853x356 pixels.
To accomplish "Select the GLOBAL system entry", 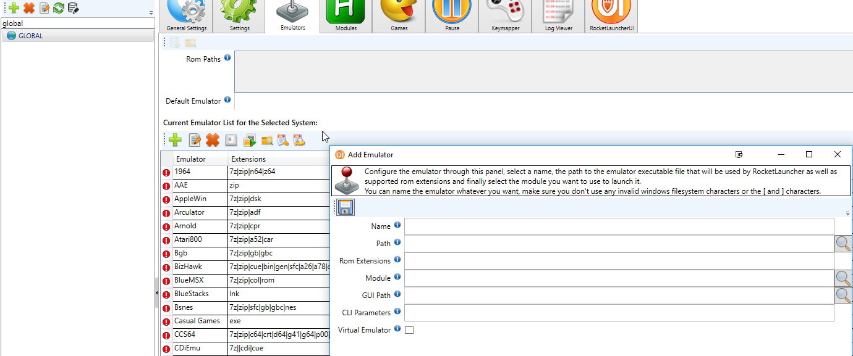I will (x=31, y=36).
